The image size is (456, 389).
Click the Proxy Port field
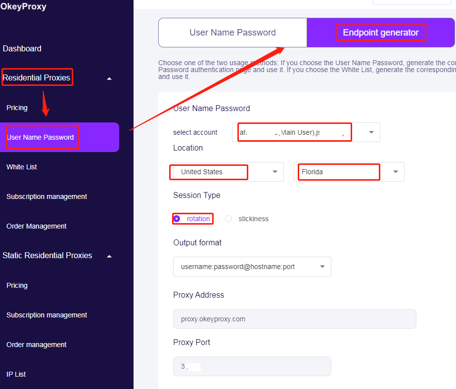[x=252, y=366]
